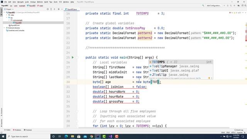Open Microsoft Store from the taskbar
The height and width of the screenshot is (139, 247).
[79, 136]
